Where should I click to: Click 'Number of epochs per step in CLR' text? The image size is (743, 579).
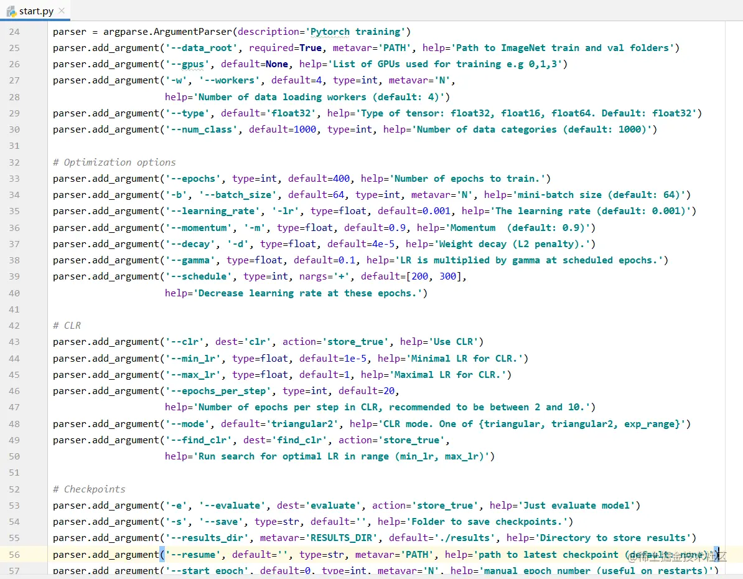pos(287,407)
